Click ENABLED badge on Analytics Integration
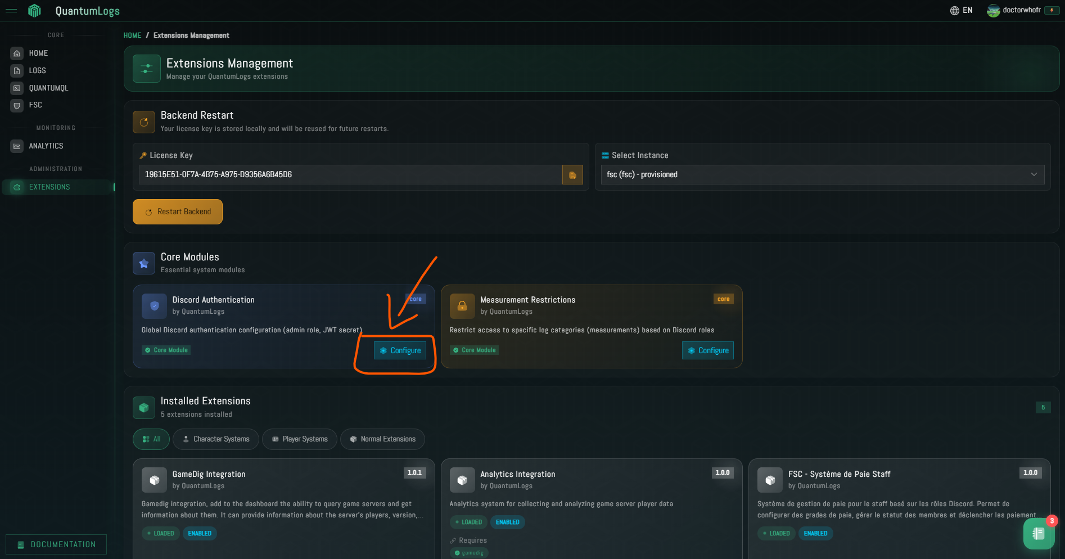 (x=508, y=522)
